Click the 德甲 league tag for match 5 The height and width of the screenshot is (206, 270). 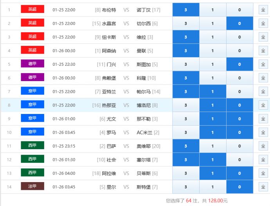[x=32, y=64]
